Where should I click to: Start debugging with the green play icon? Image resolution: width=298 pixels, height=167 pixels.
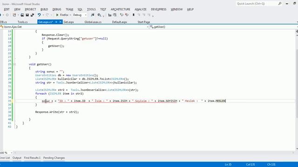pyautogui.click(x=57, y=15)
